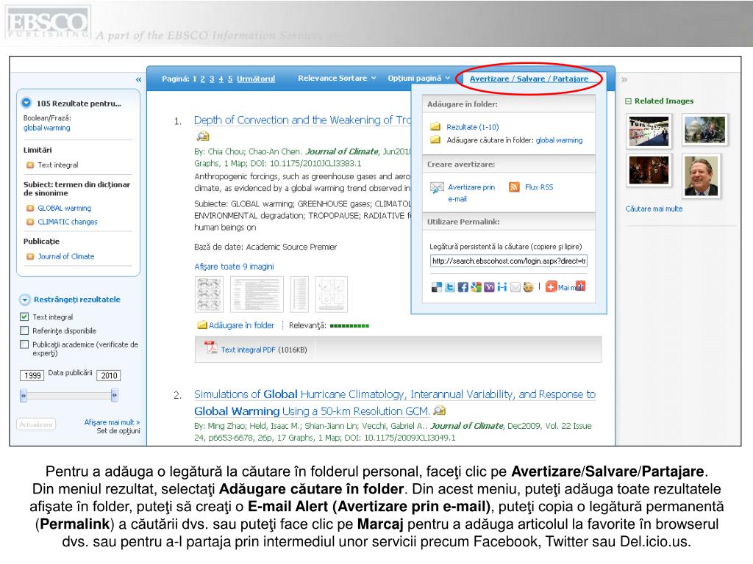Image resolution: width=753 pixels, height=564 pixels.
Task: Click the orange Flux RSS icon
Action: pos(514,187)
